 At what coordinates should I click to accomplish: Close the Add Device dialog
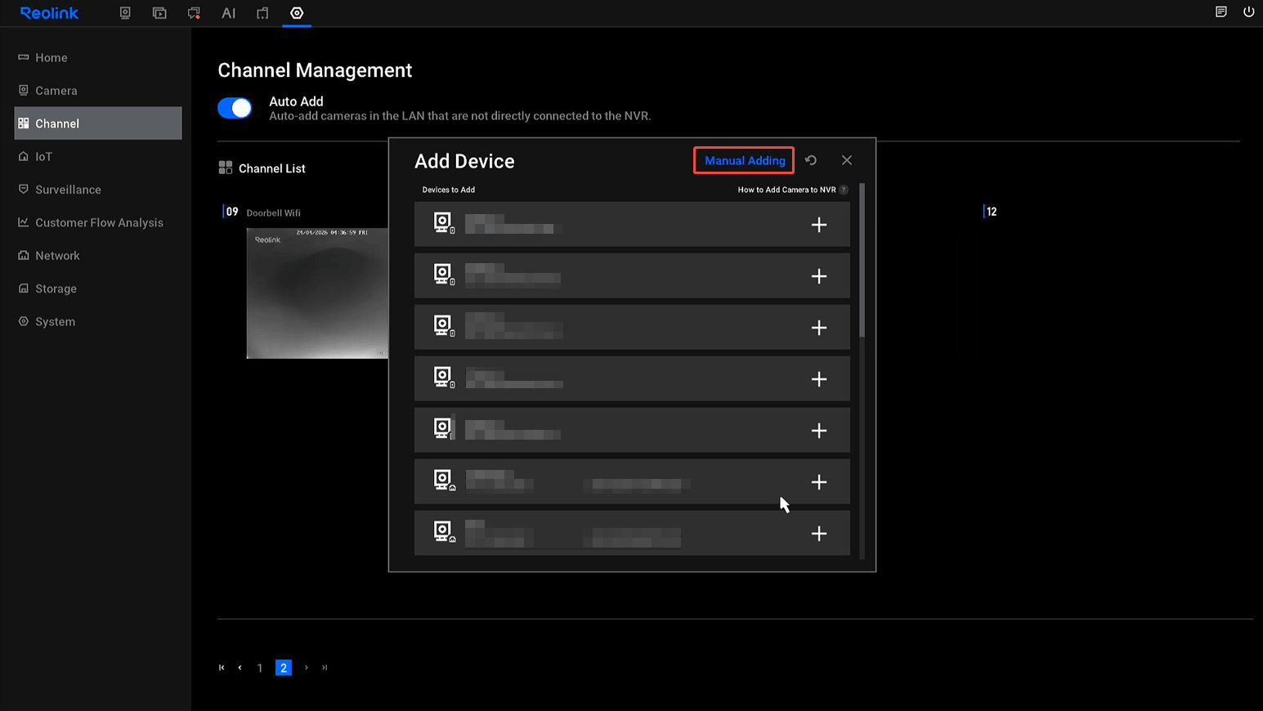click(x=847, y=160)
